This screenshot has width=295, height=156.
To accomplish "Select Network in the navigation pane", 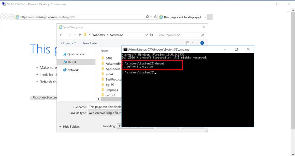I will tap(73, 70).
